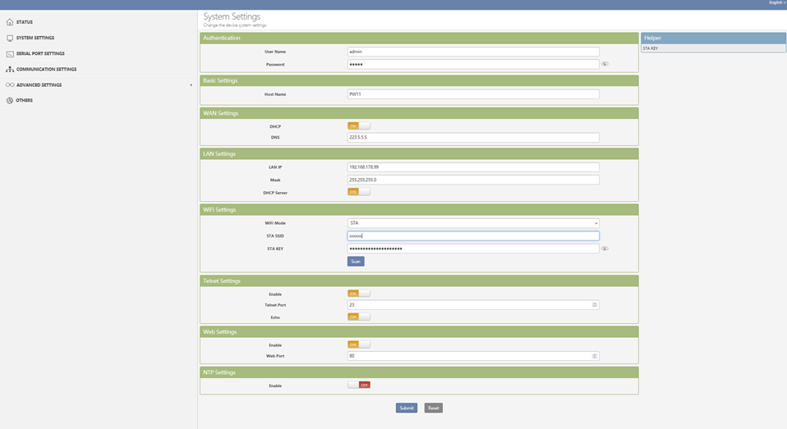Click the System Settings monitor icon
Viewport: 787px width, 429px height.
click(10, 38)
